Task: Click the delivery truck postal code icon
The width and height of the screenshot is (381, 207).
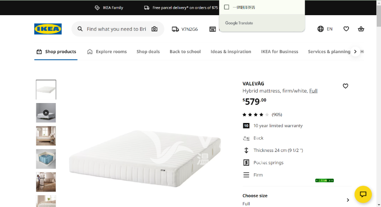Action: tap(175, 29)
